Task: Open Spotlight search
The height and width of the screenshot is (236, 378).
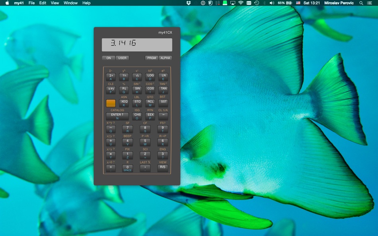Action: [x=361, y=3]
